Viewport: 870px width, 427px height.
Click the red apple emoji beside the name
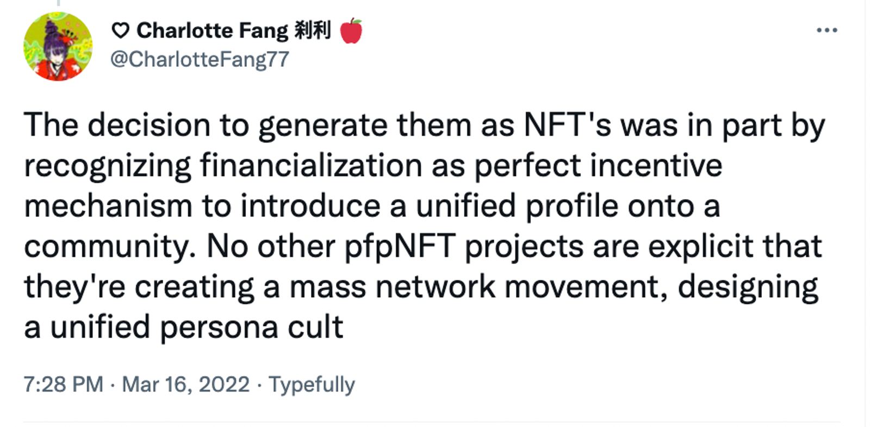click(x=351, y=31)
